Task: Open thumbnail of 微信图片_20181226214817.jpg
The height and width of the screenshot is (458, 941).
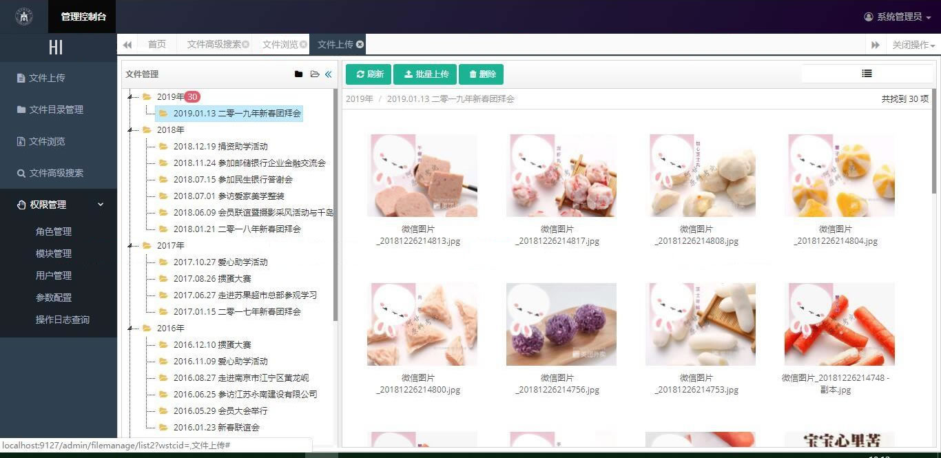Action: click(561, 176)
